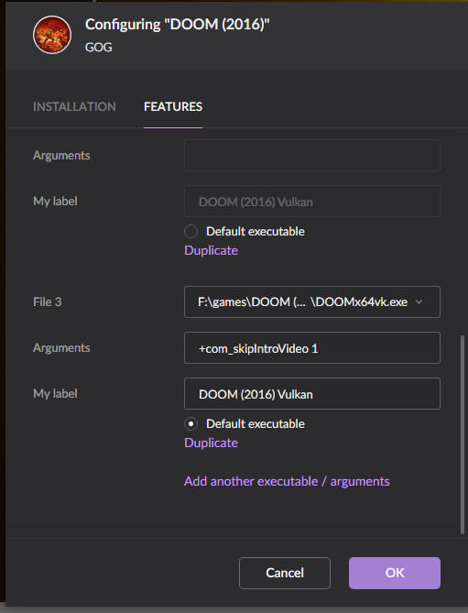Cancel the configuration dialog
468x613 pixels.
285,573
